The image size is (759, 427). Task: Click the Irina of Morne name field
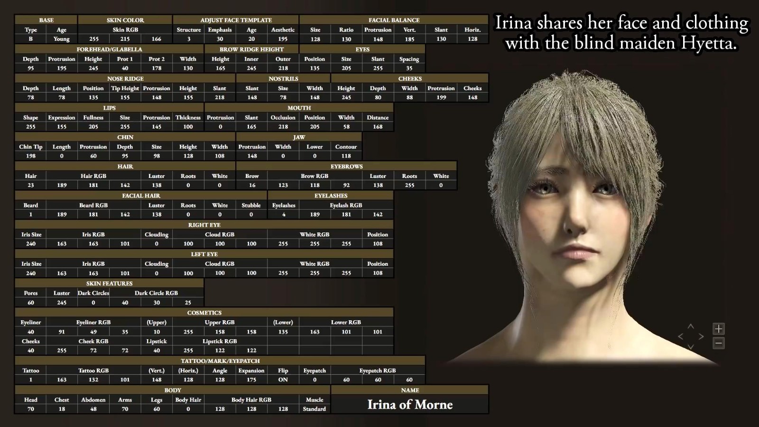[409, 405]
